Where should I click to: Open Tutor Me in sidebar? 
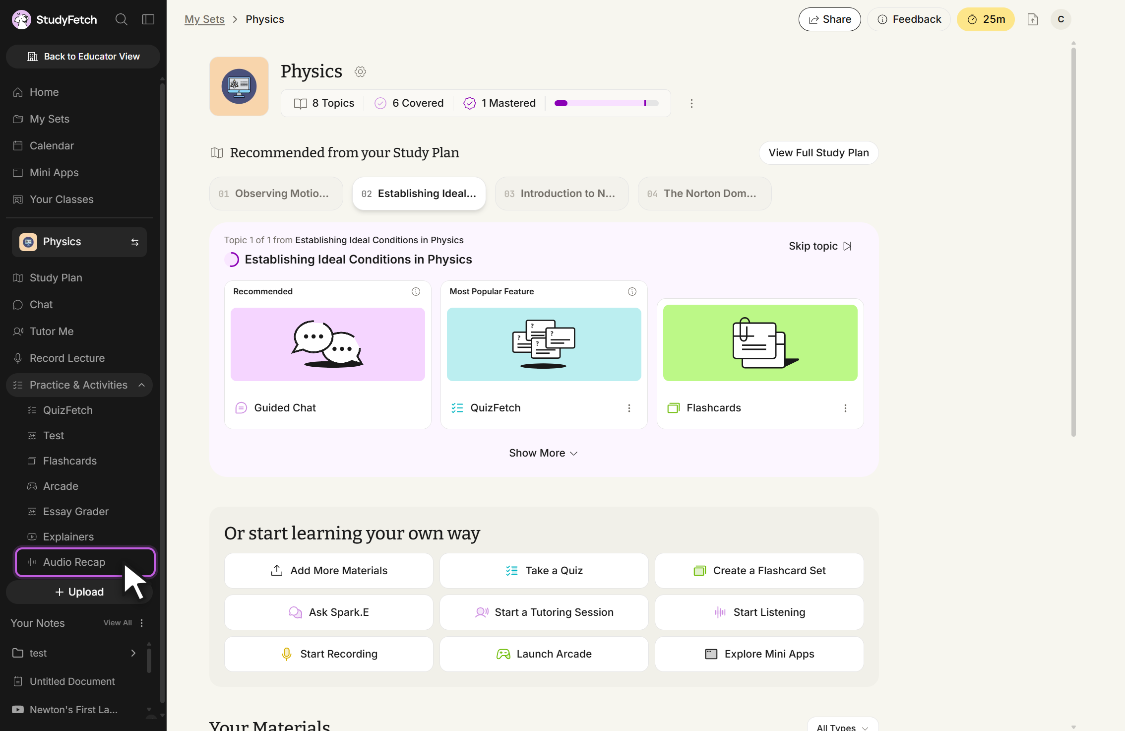[79, 332]
